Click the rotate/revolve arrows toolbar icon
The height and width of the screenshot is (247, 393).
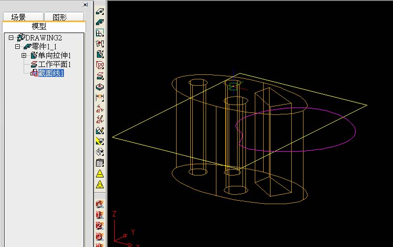[100, 44]
